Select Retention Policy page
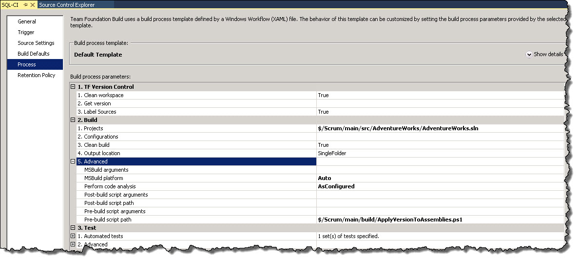579x261 pixels. pyautogui.click(x=37, y=75)
